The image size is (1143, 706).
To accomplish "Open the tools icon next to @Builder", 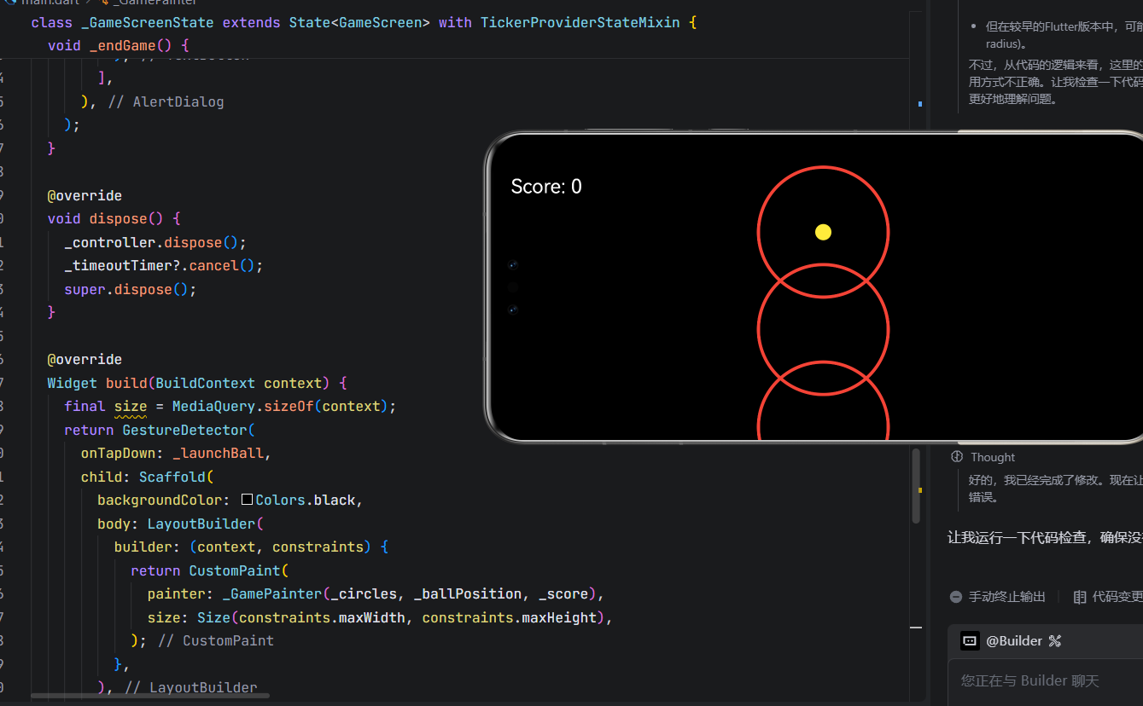I will coord(1054,641).
